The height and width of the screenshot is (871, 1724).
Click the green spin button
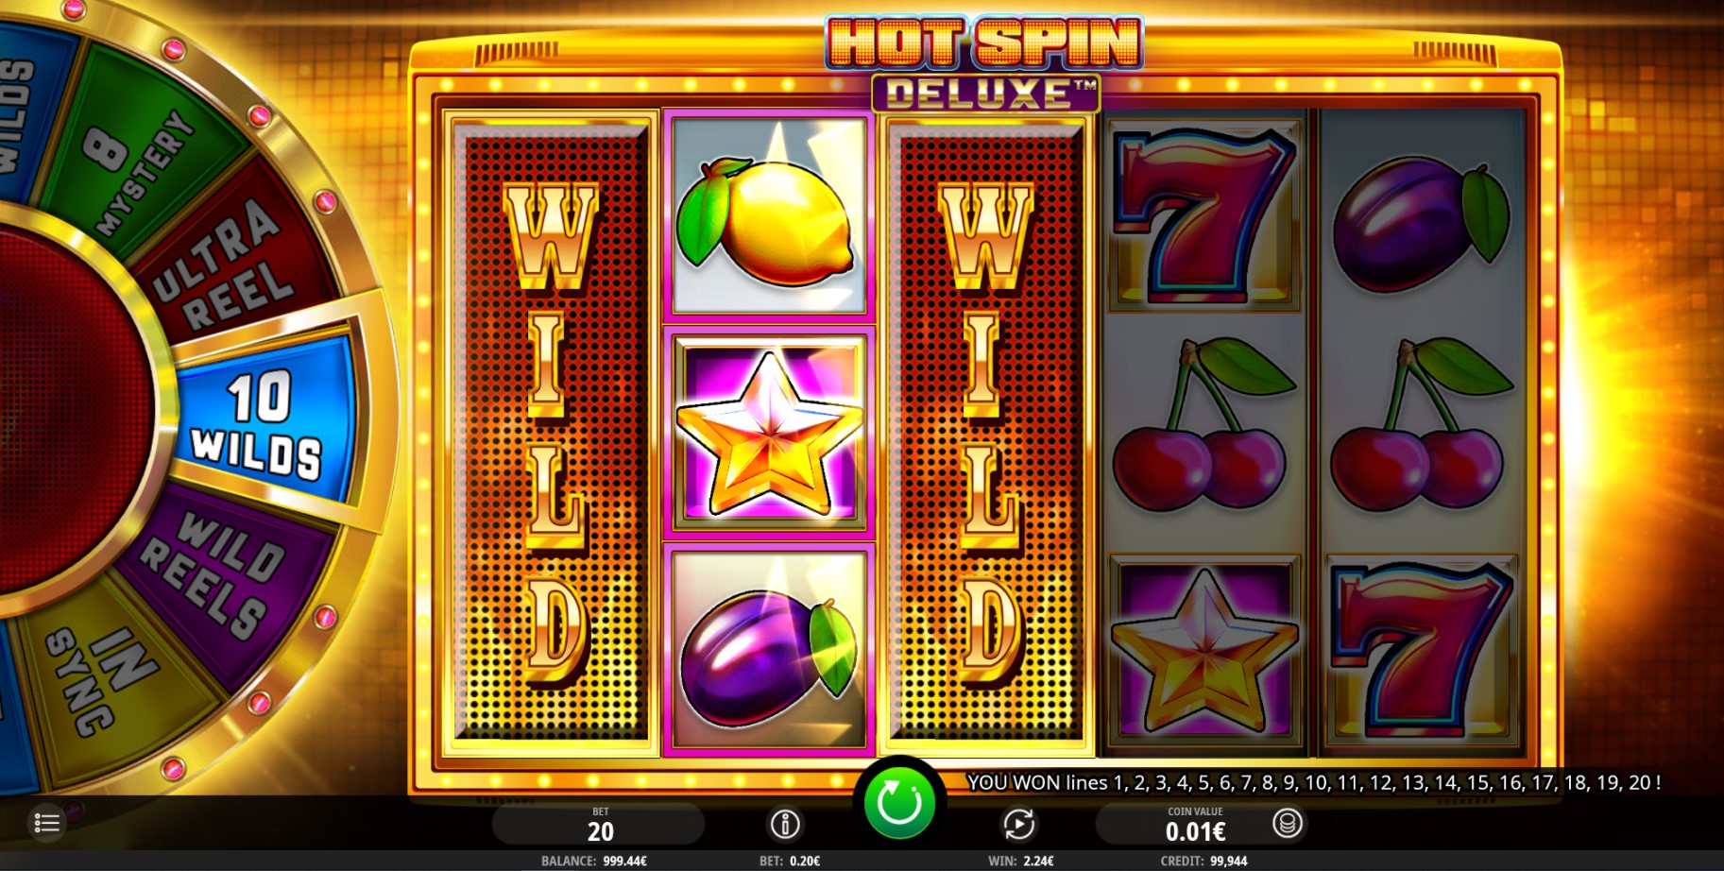[899, 803]
